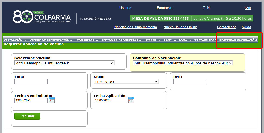Open the Campaña de Vacunación dropdown
Viewport: 264px width, 133px height.
[x=183, y=63]
